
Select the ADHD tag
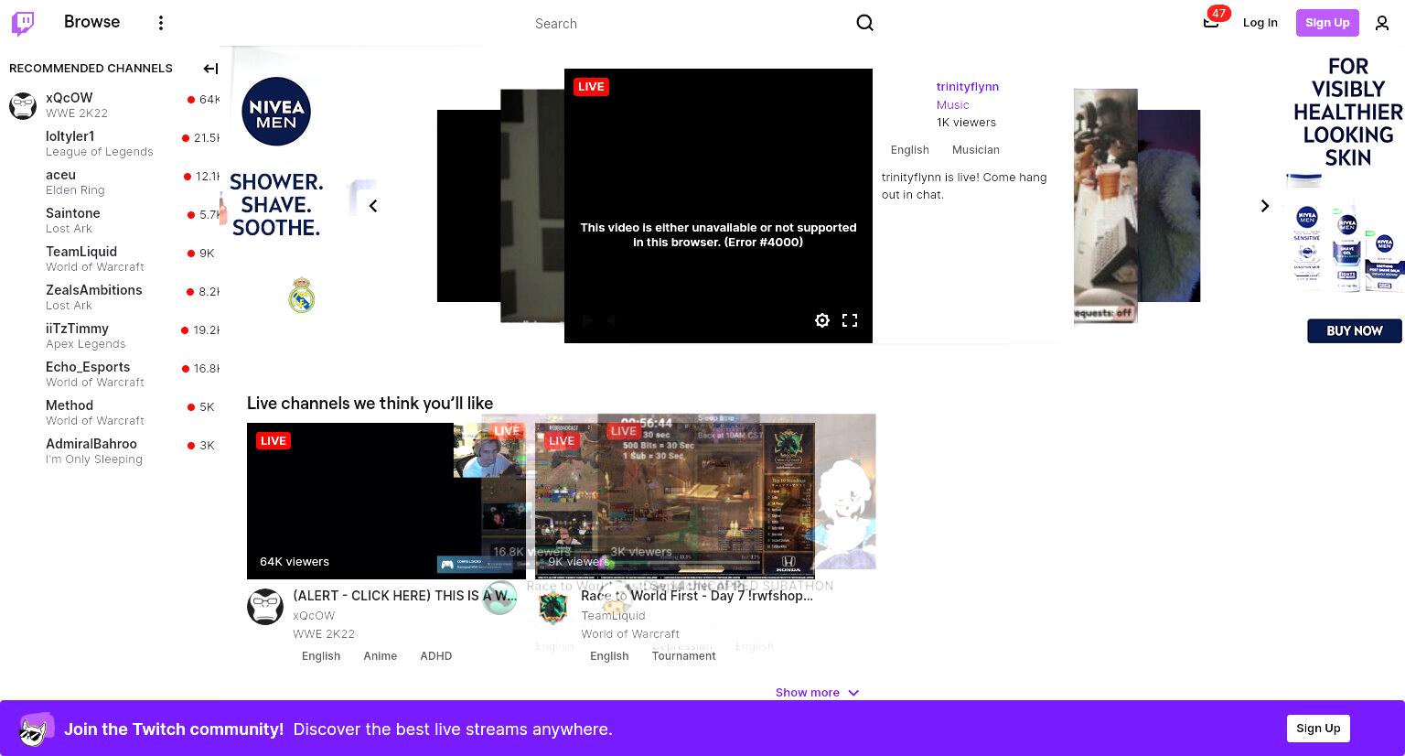click(x=435, y=656)
